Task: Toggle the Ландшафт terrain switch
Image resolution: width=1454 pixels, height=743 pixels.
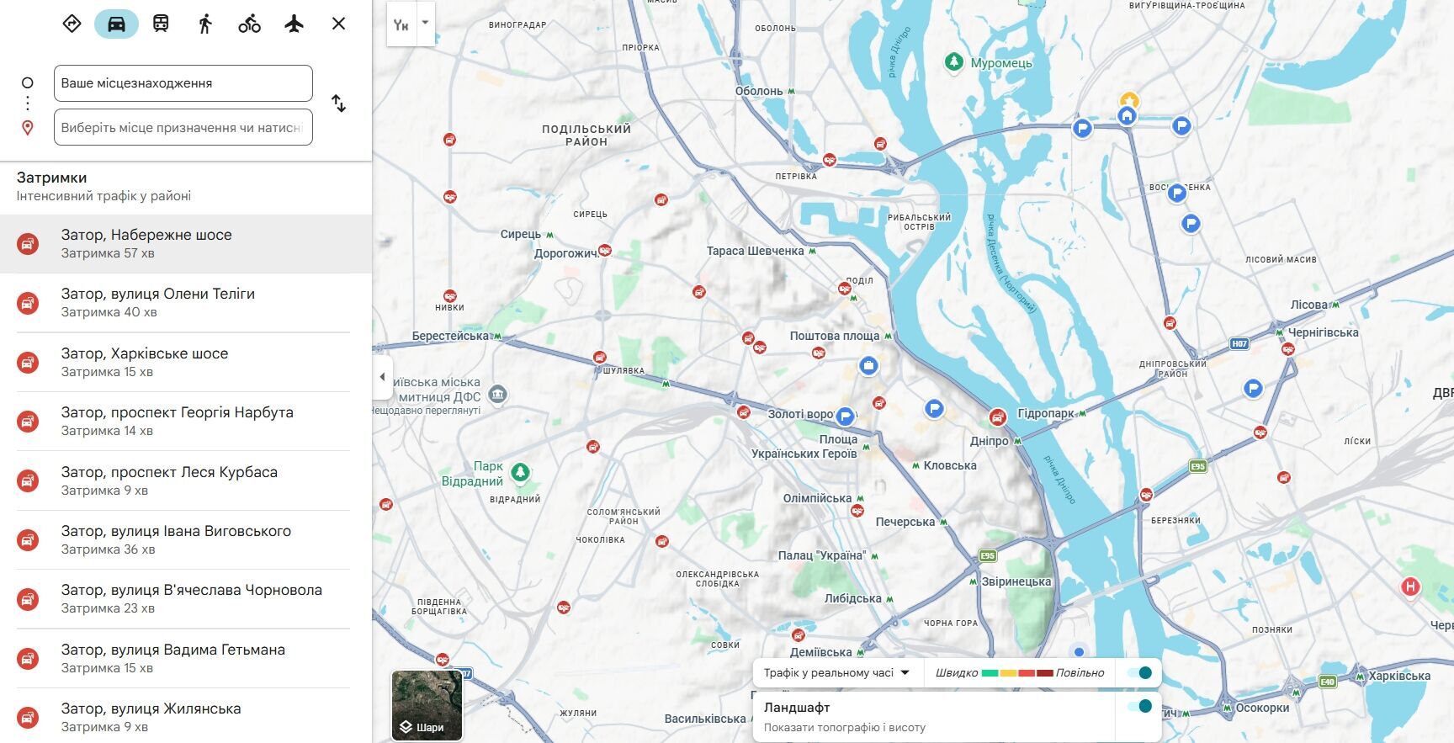Action: (1139, 706)
